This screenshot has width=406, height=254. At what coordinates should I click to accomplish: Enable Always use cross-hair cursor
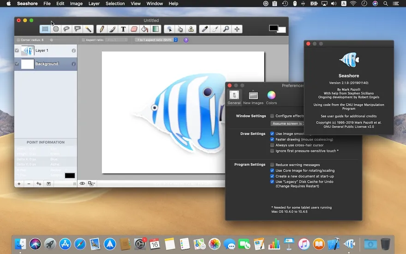tap(272, 145)
